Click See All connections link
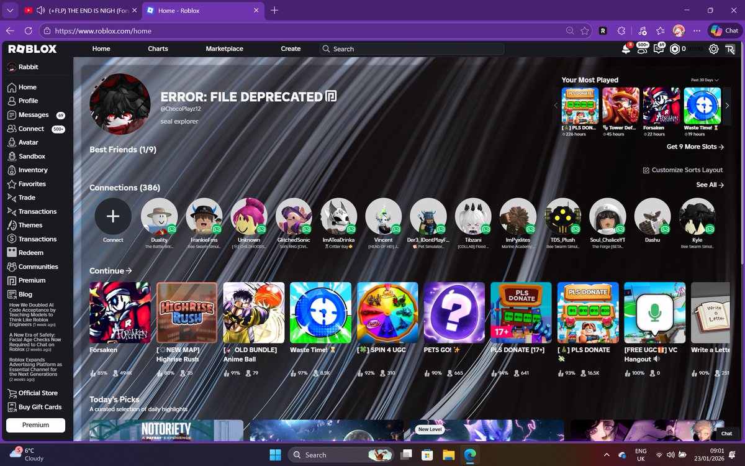The width and height of the screenshot is (745, 466). click(x=710, y=185)
